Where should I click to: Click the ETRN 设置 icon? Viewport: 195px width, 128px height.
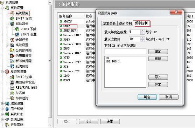[x=17, y=34]
